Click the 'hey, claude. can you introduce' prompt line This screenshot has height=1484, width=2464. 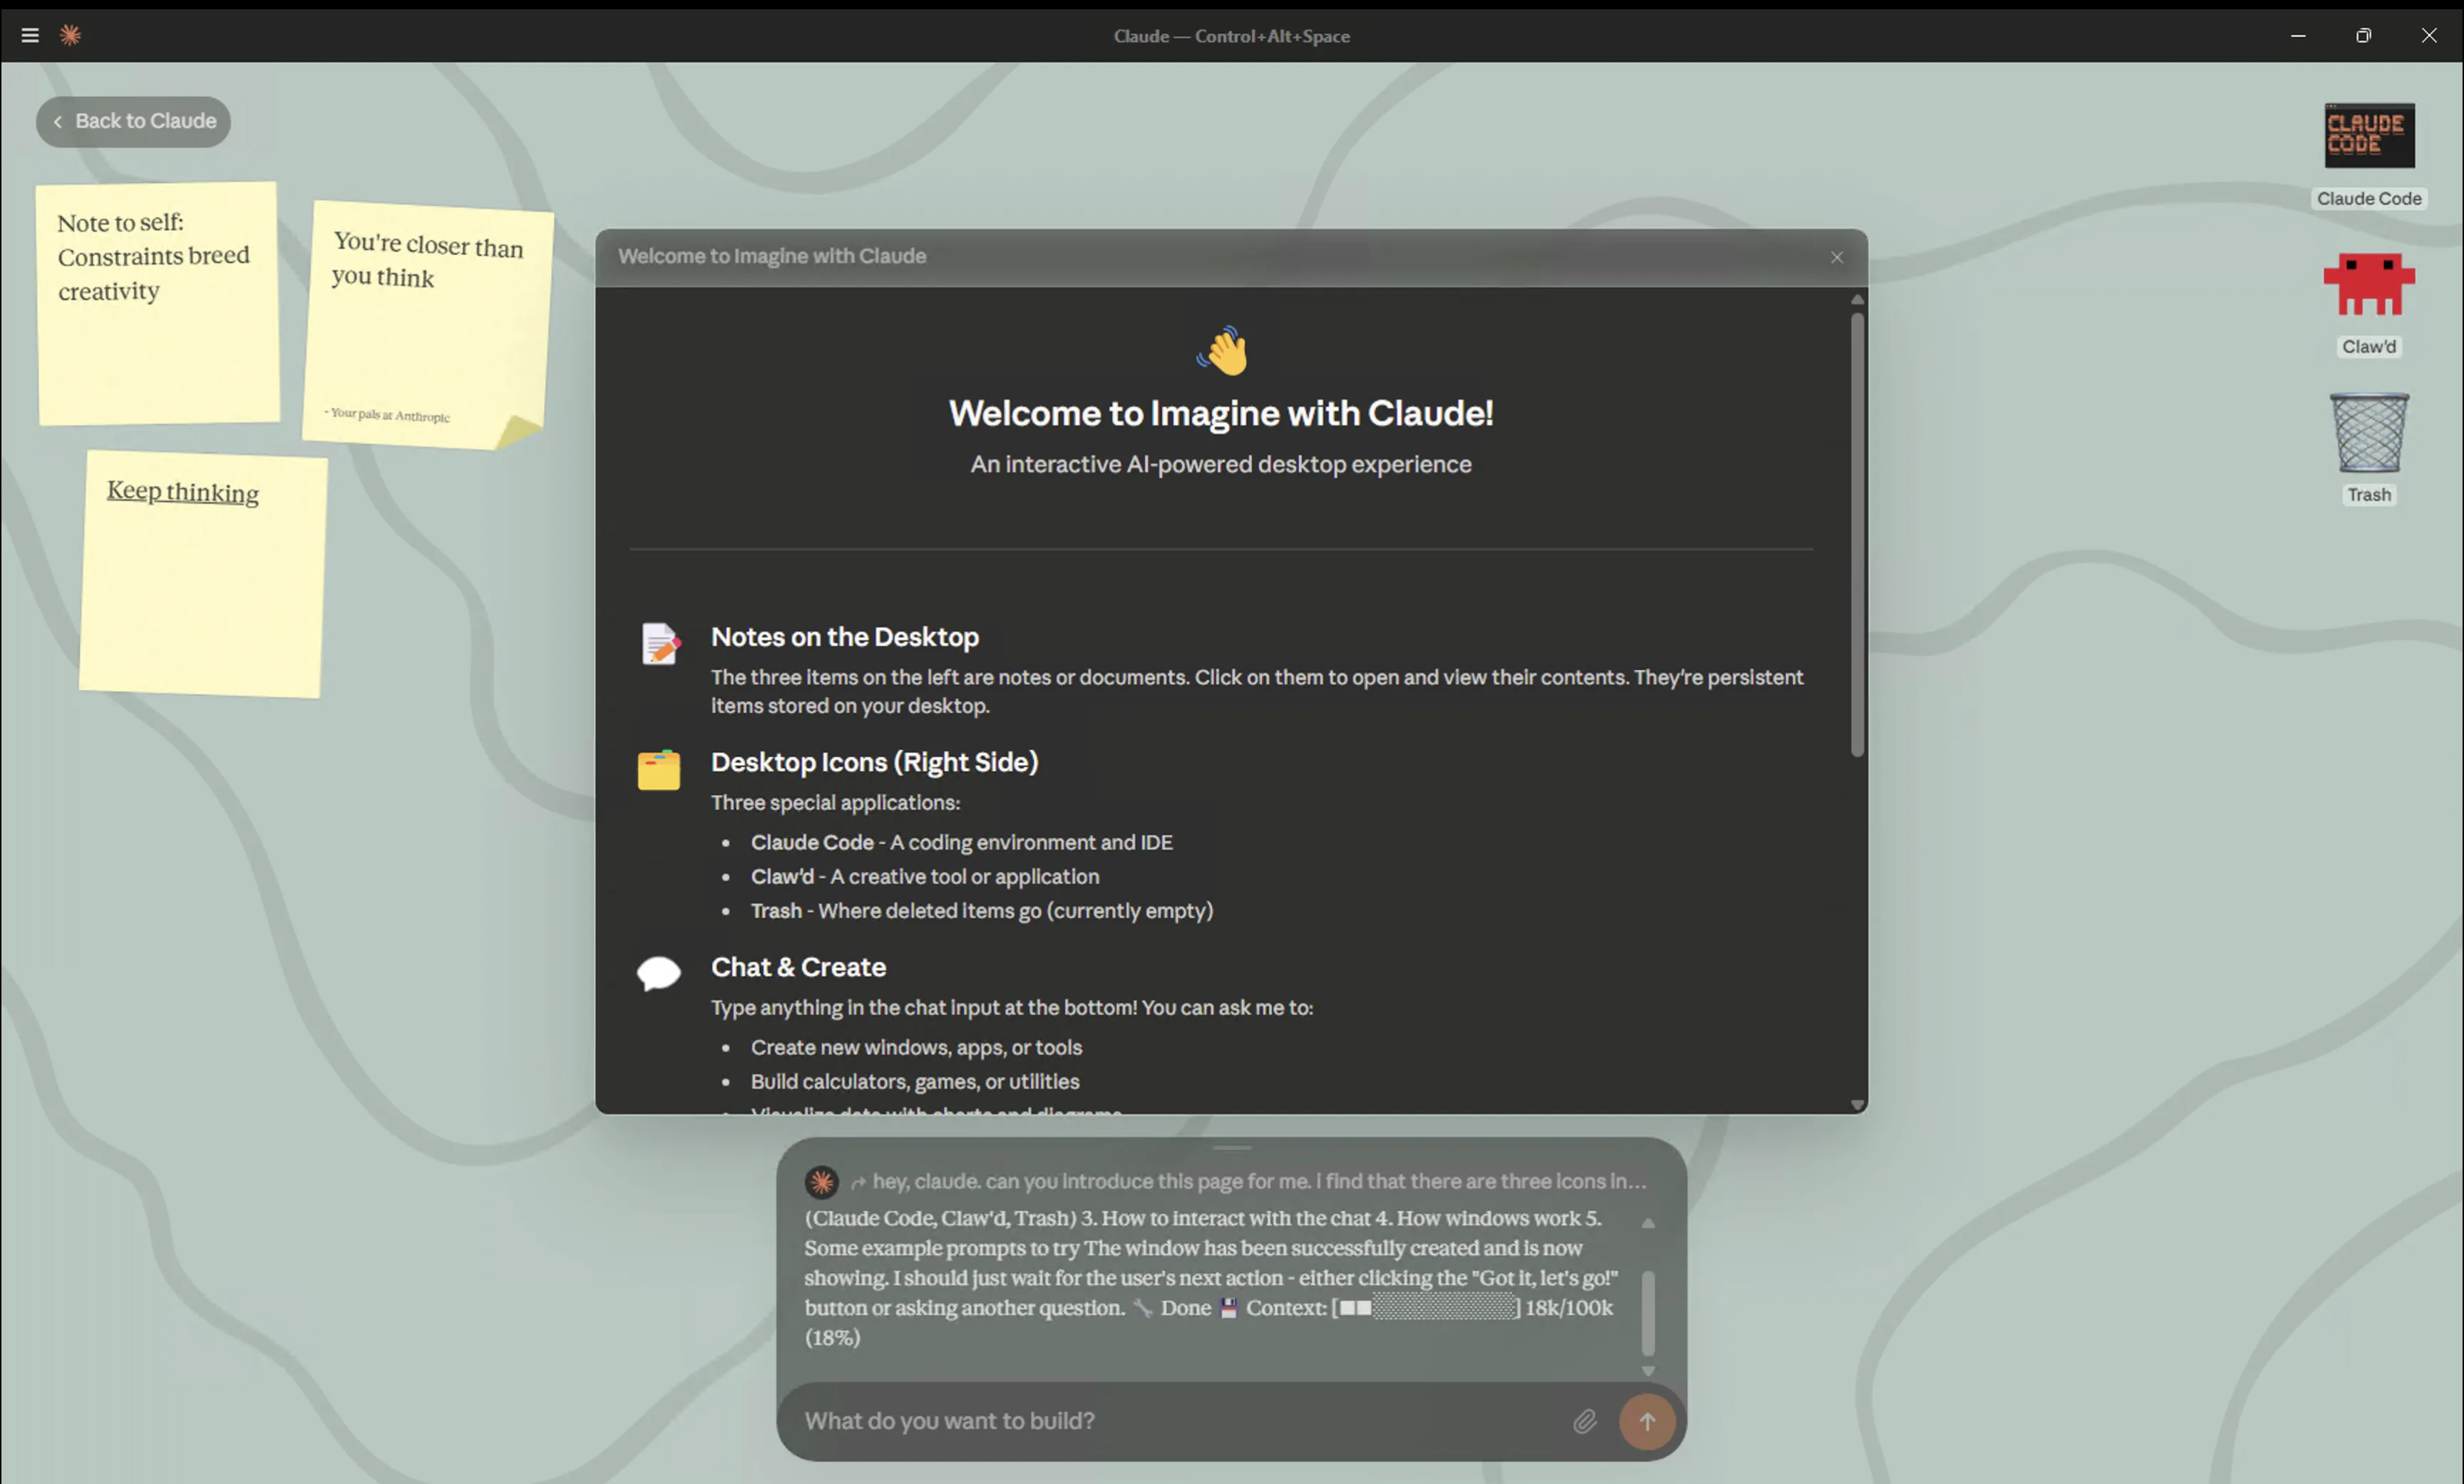[x=1259, y=1182]
